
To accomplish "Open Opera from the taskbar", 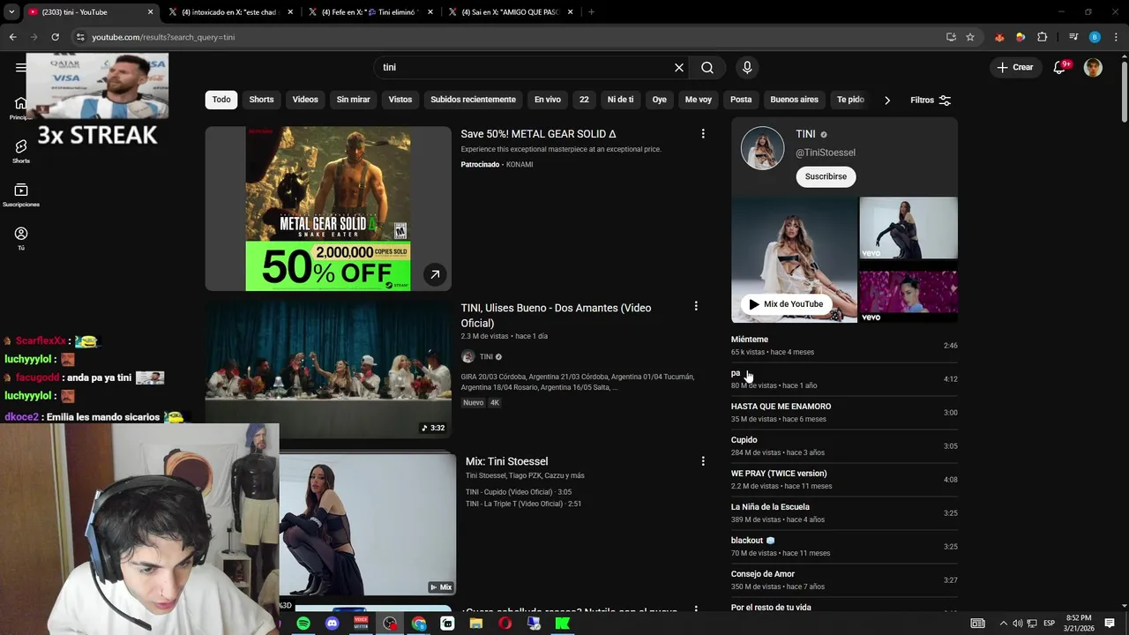I will point(505,624).
